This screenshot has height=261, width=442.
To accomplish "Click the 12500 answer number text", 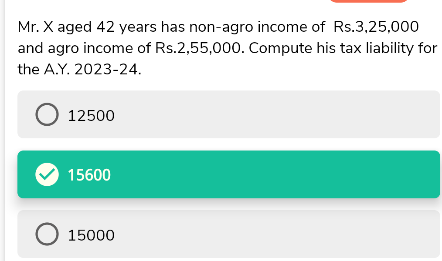I will (92, 116).
